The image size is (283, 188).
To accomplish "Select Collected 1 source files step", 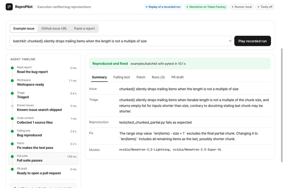I will click(x=43, y=120).
